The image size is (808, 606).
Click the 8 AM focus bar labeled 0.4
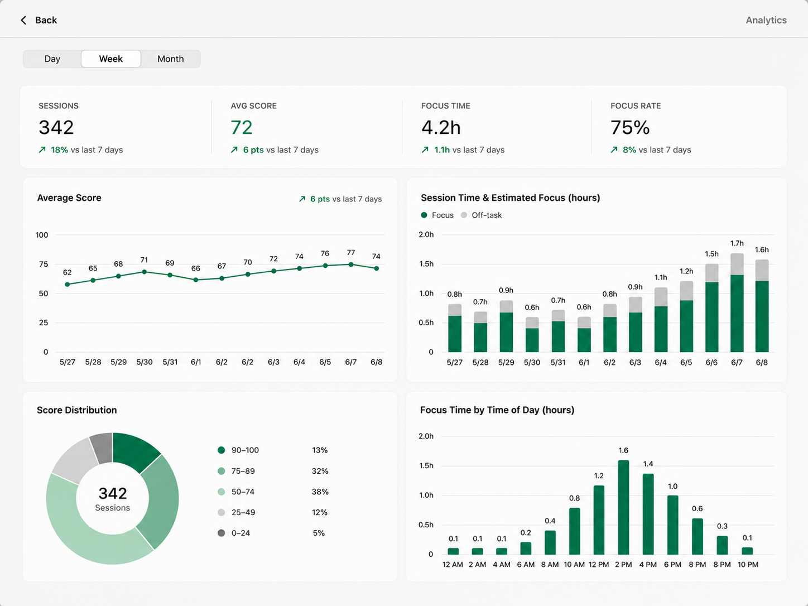(x=550, y=542)
